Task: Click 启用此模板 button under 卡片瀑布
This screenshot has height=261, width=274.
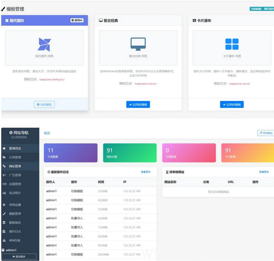Action: 232,104
